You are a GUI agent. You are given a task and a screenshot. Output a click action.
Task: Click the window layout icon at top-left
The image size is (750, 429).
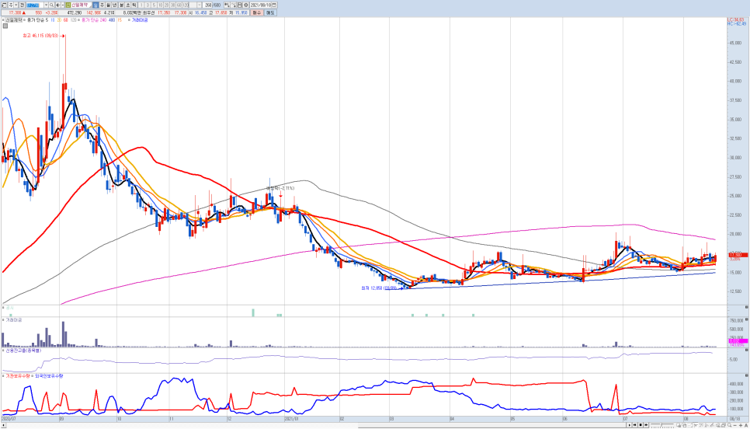pos(4,5)
